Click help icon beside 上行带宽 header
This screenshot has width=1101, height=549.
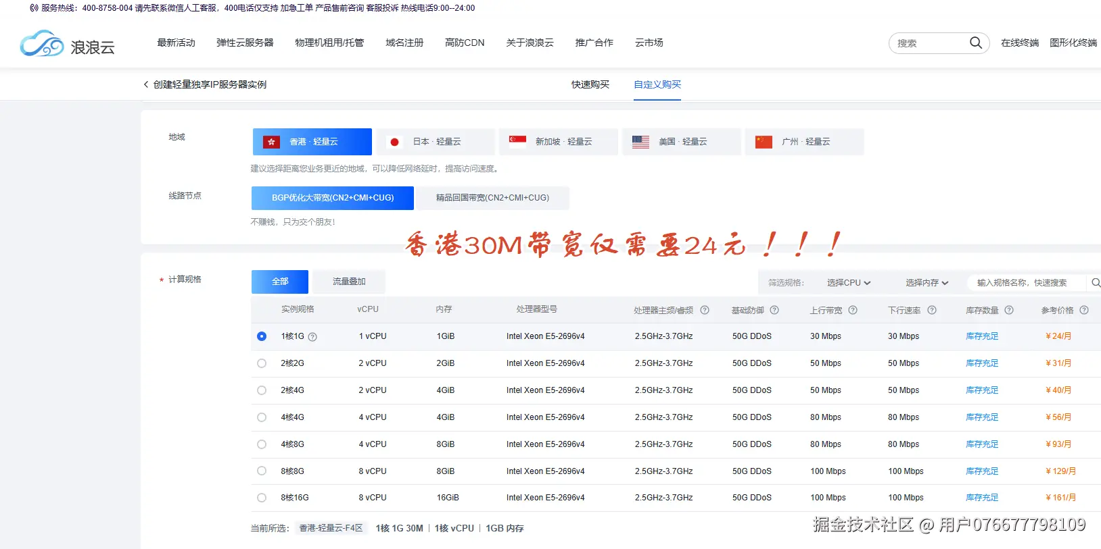tap(853, 310)
